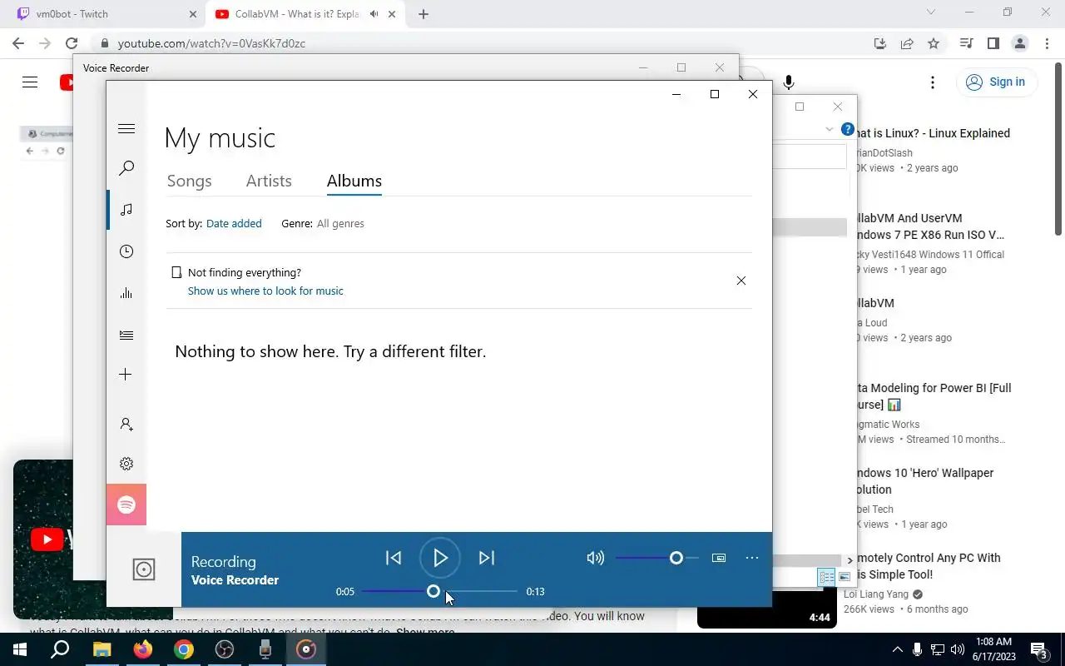1065x666 pixels.
Task: Open Groove Music settings gear
Action: (126, 464)
